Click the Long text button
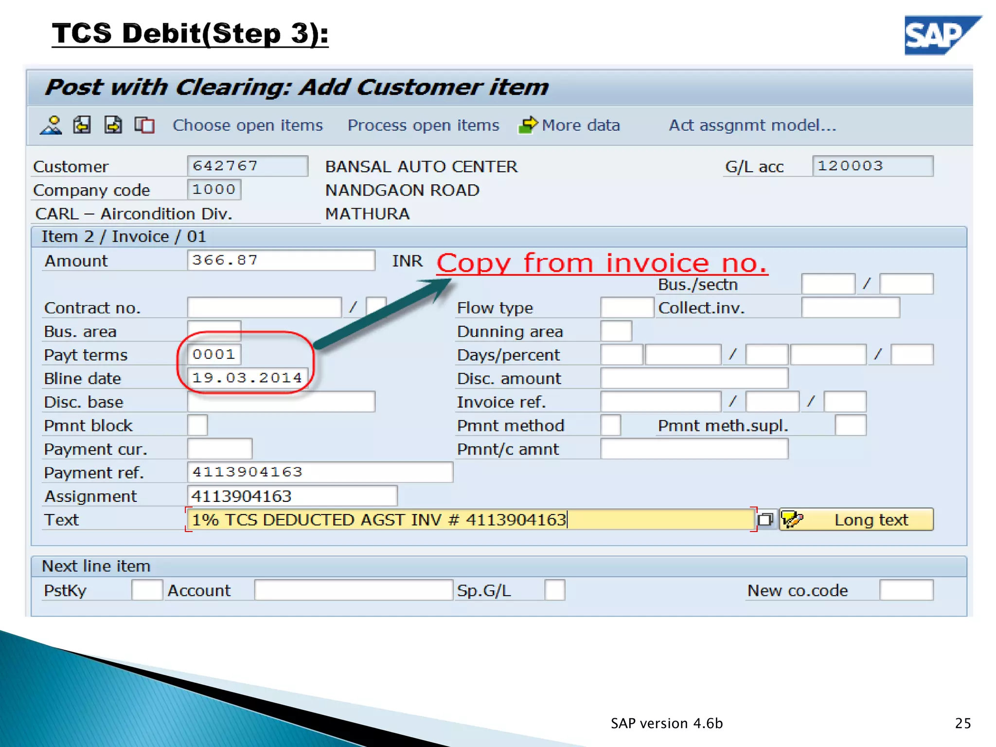Screen dimensions: 996x747 coord(856,519)
